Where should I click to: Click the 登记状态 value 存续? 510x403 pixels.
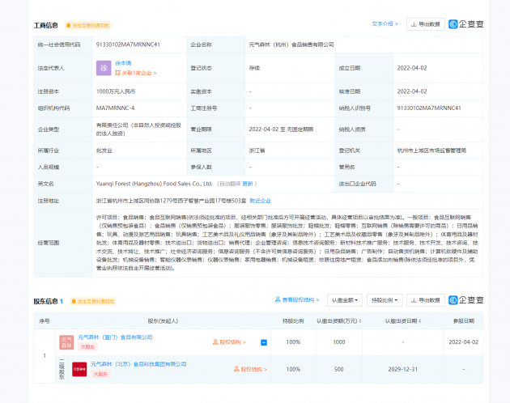(x=254, y=68)
